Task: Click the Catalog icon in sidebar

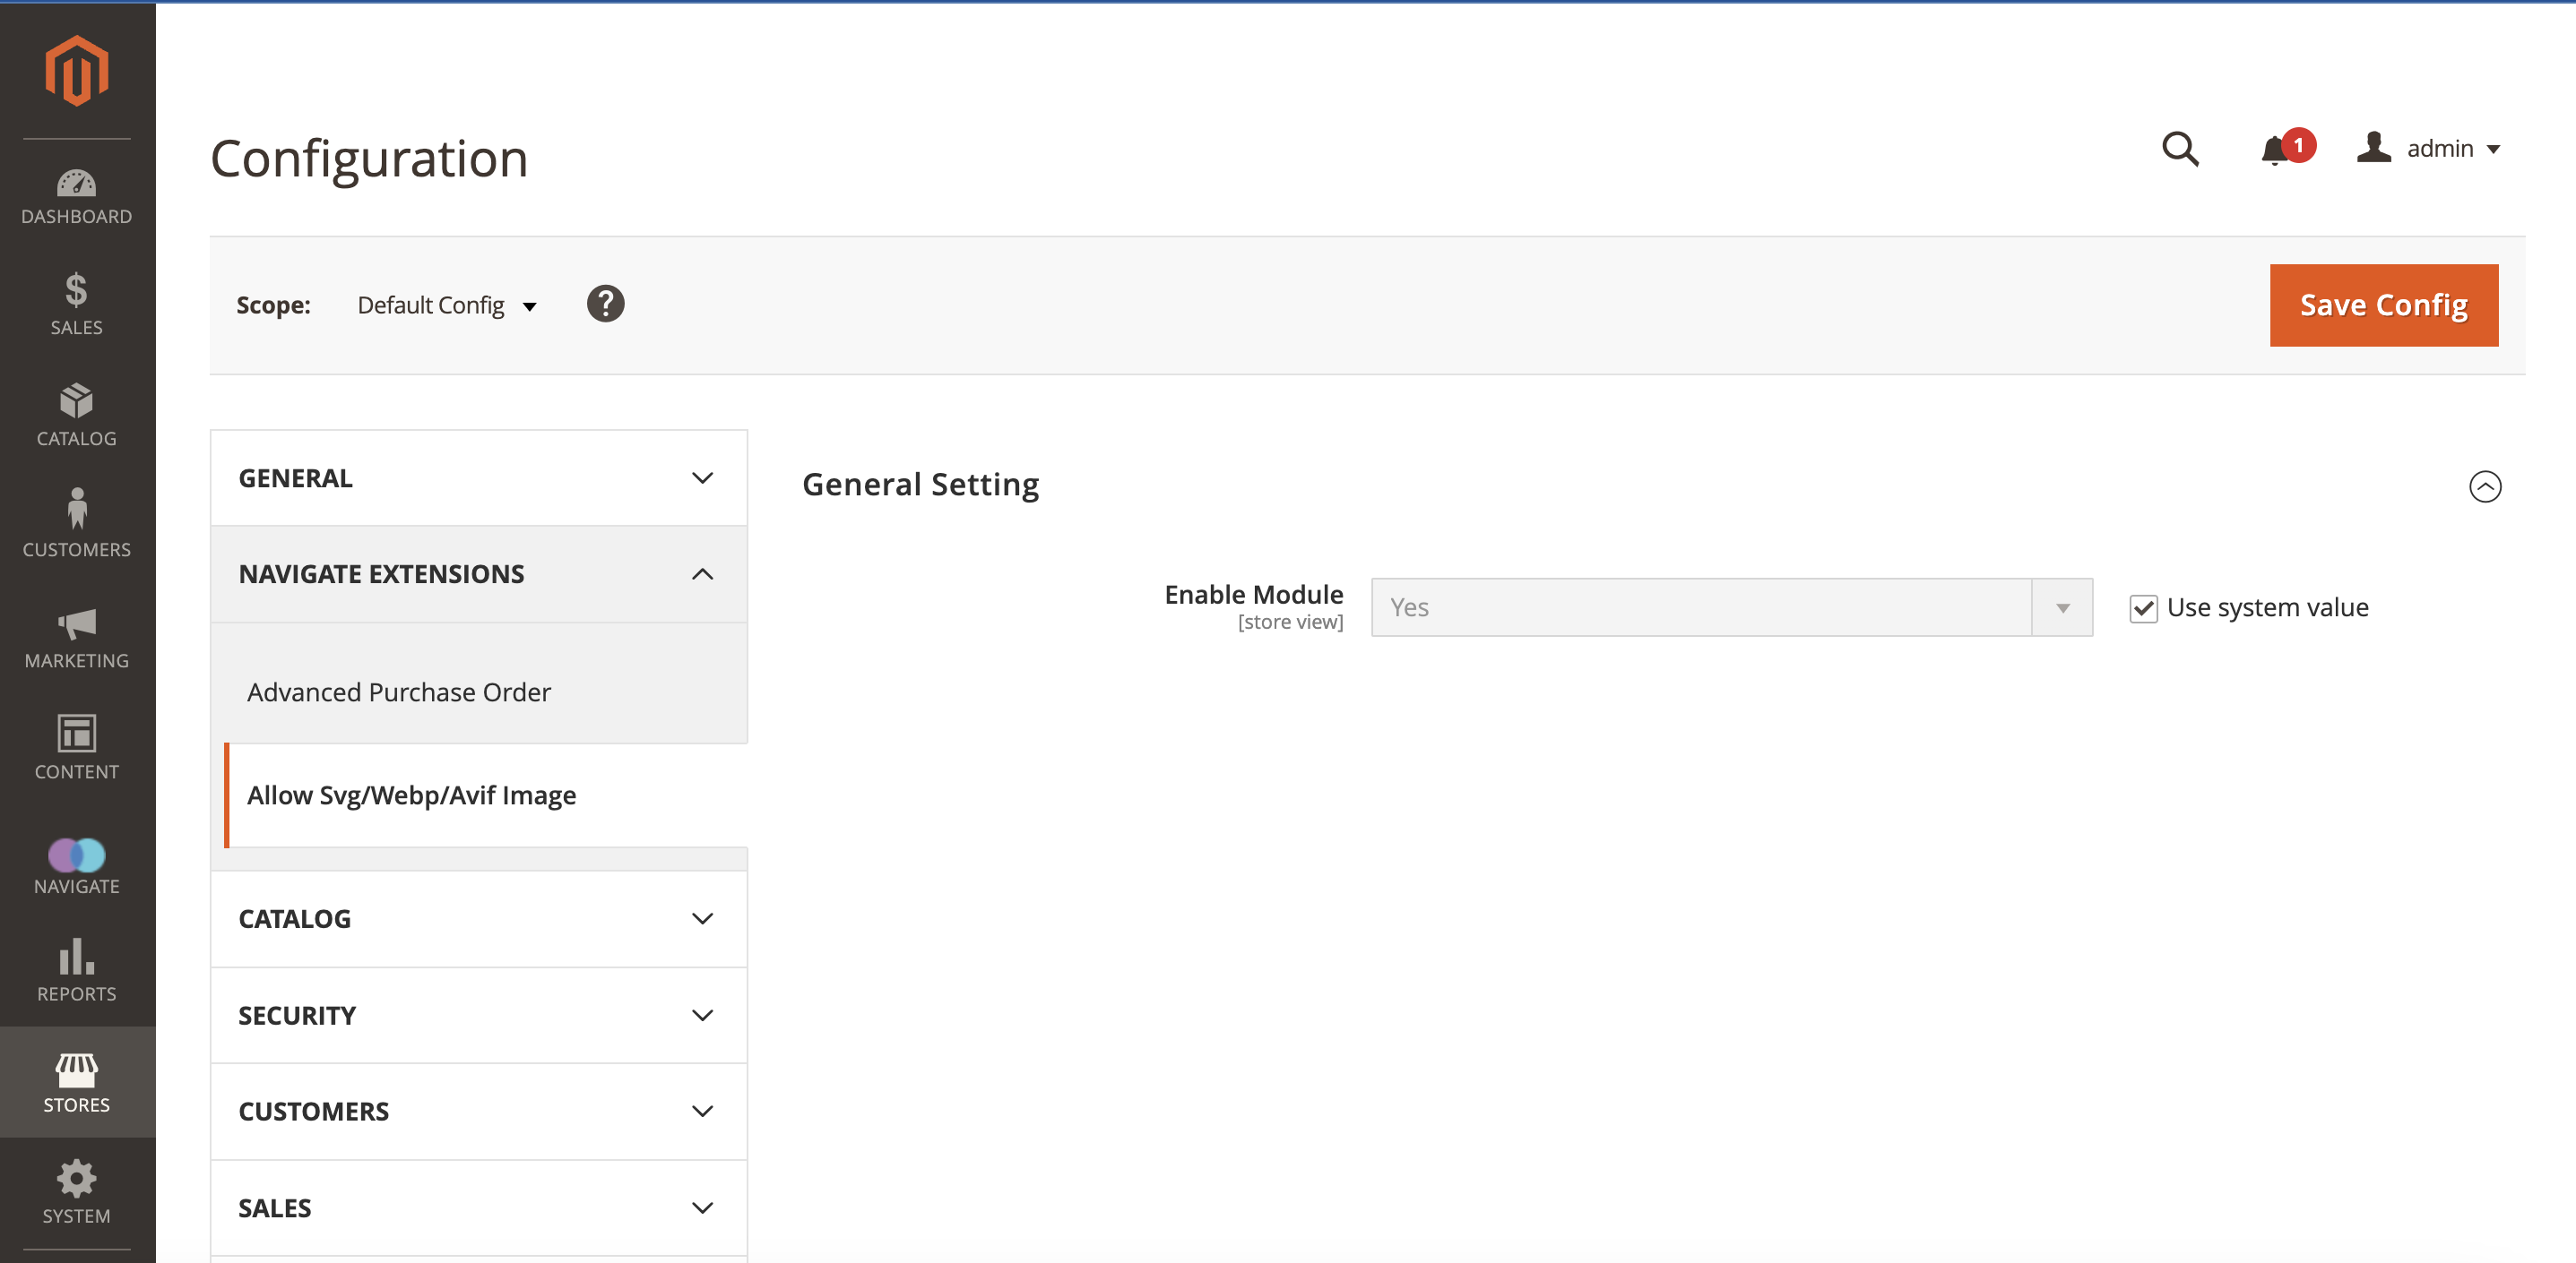Action: click(75, 417)
